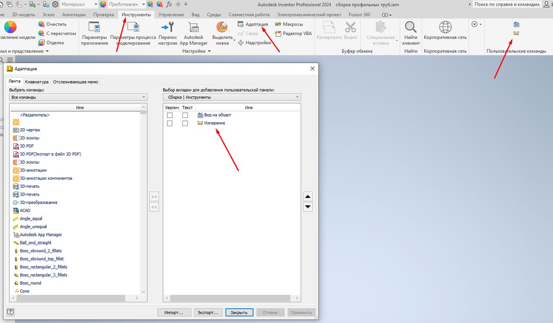Click Экспорт... button
The width and height of the screenshot is (553, 323).
pyautogui.click(x=207, y=312)
